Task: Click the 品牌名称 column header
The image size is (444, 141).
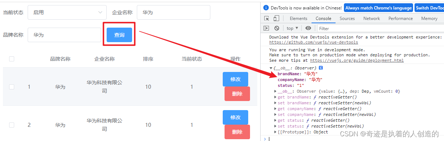Action: click(x=60, y=59)
